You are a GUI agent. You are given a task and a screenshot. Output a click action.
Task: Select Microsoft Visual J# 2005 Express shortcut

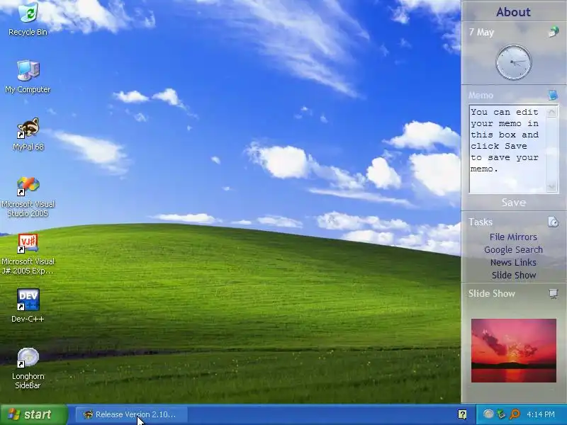[x=28, y=254]
